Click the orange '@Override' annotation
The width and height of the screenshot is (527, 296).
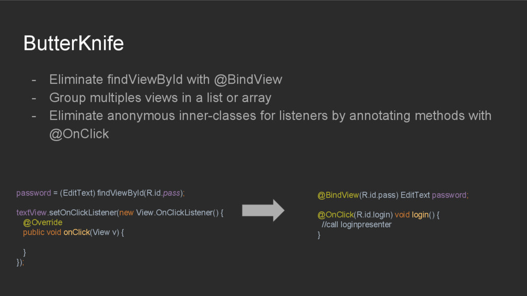click(43, 223)
